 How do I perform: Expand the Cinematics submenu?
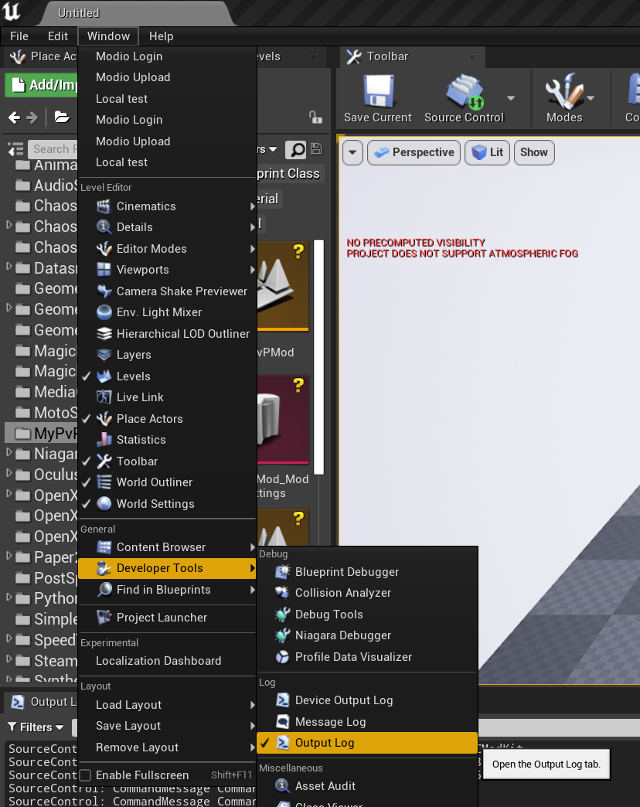[146, 206]
